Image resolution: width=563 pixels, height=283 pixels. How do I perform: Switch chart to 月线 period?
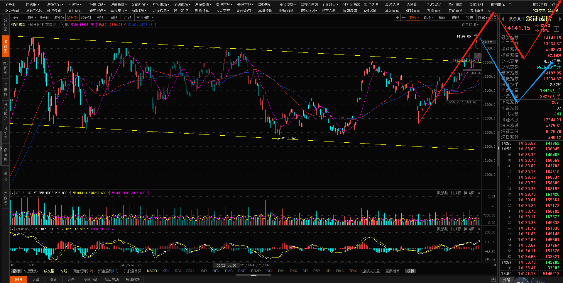tap(128, 18)
